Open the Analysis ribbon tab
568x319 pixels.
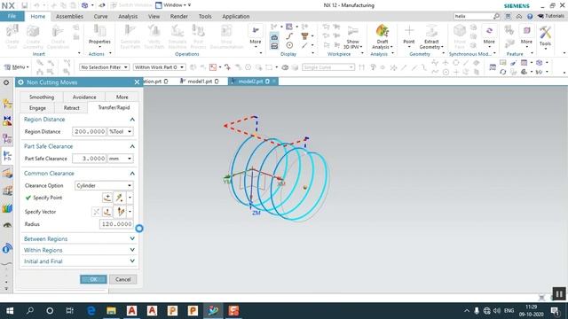tap(128, 16)
